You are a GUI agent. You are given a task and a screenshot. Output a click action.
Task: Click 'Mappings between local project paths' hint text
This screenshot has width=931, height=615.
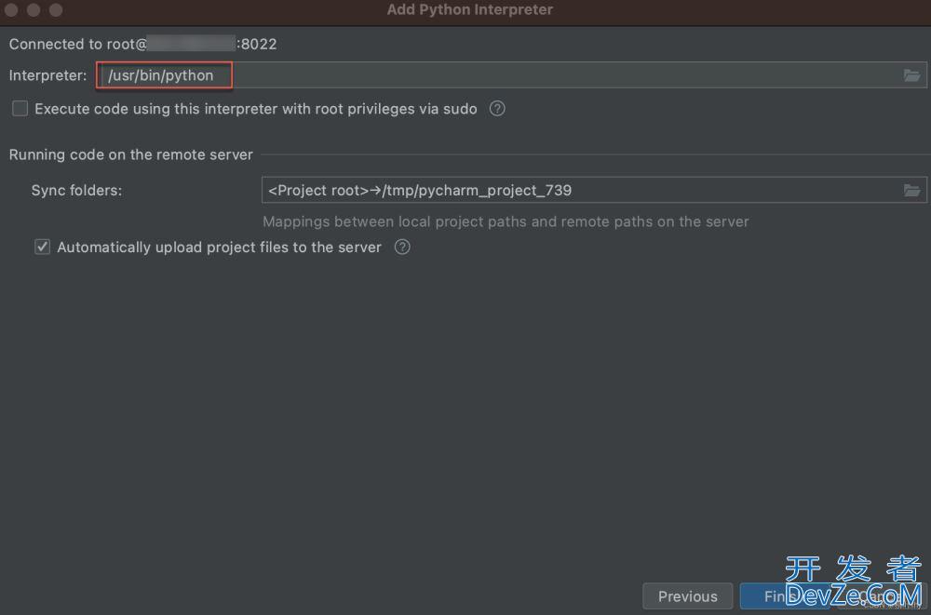click(x=506, y=222)
